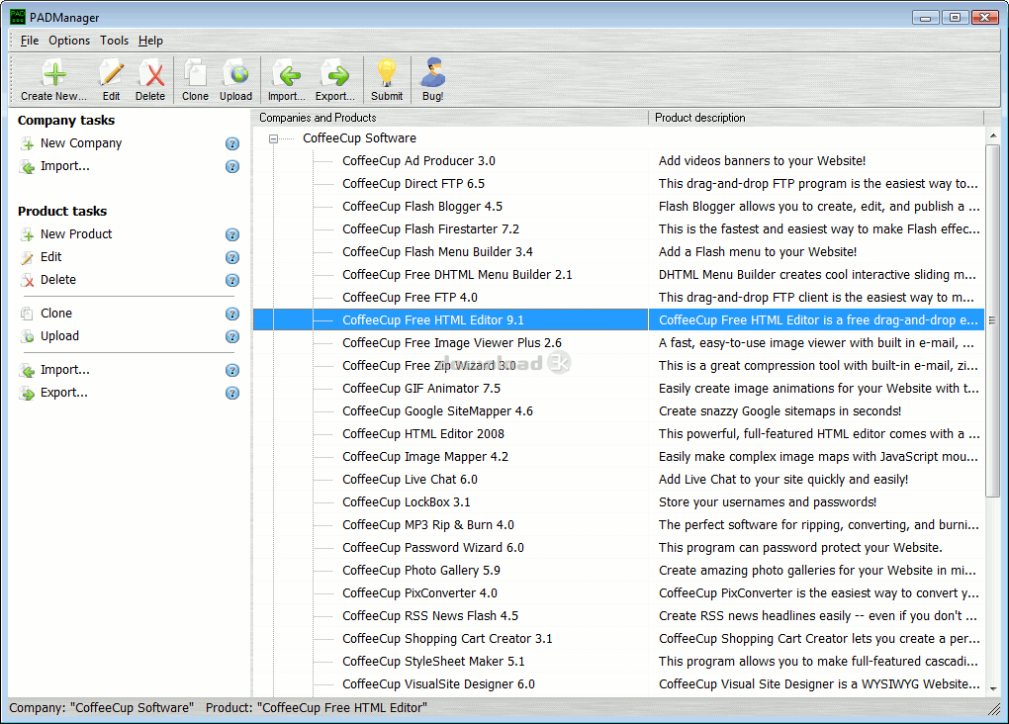Click Import... under Product tasks
Screen dimensions: 1009x724
click(65, 369)
